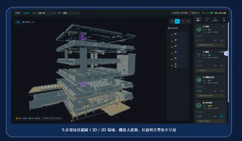Open the 整棟 floor selection dropdown
The image size is (242, 141).
click(71, 13)
